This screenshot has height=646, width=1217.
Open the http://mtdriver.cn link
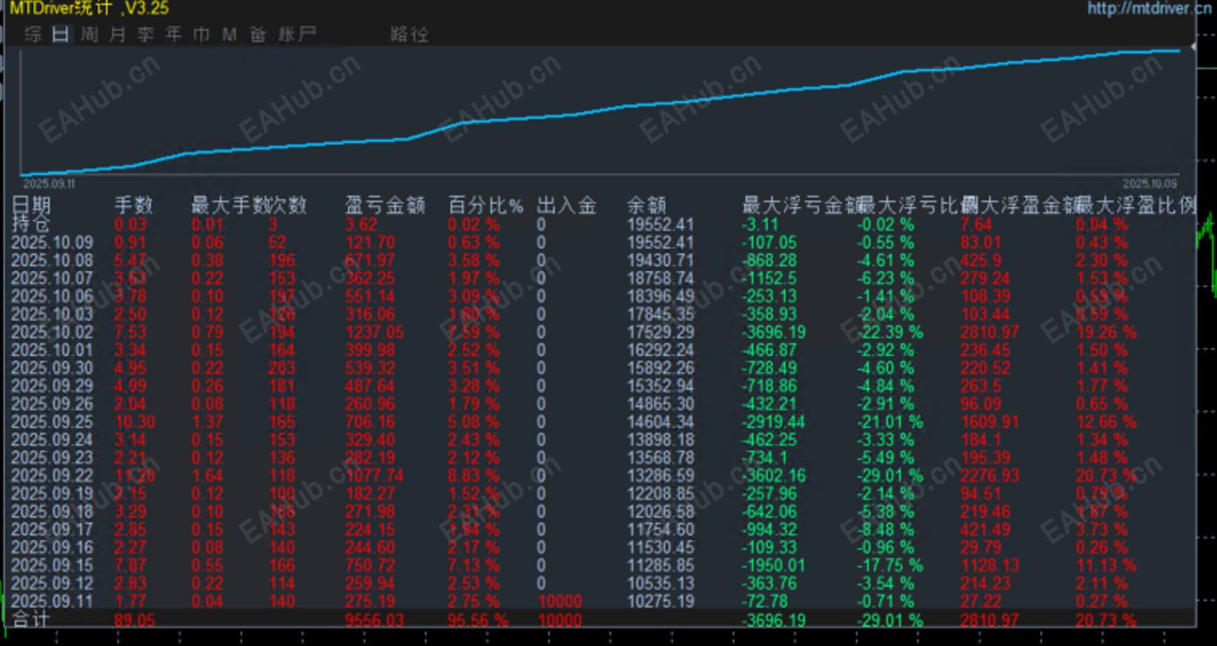tap(1150, 8)
